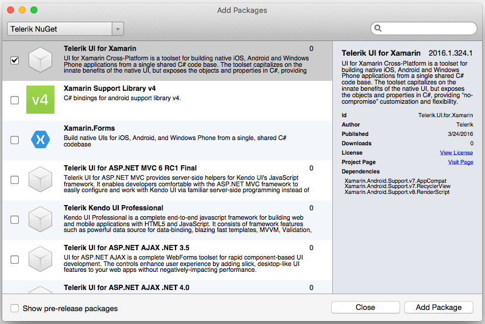Click the Xamarin.Android.Support.v7.AppCompat dependency
Screen dimensions: 485x324
tap(395, 180)
